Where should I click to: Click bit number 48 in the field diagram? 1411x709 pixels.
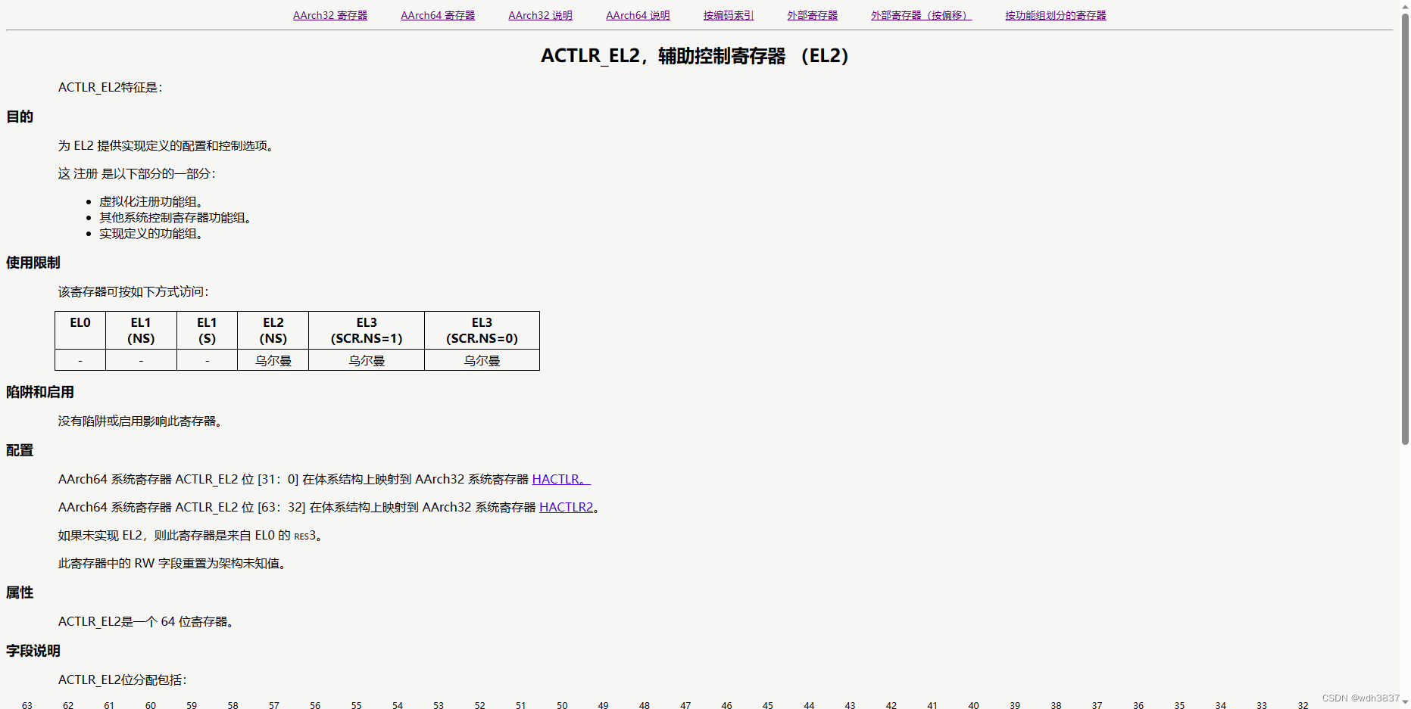pyautogui.click(x=645, y=704)
